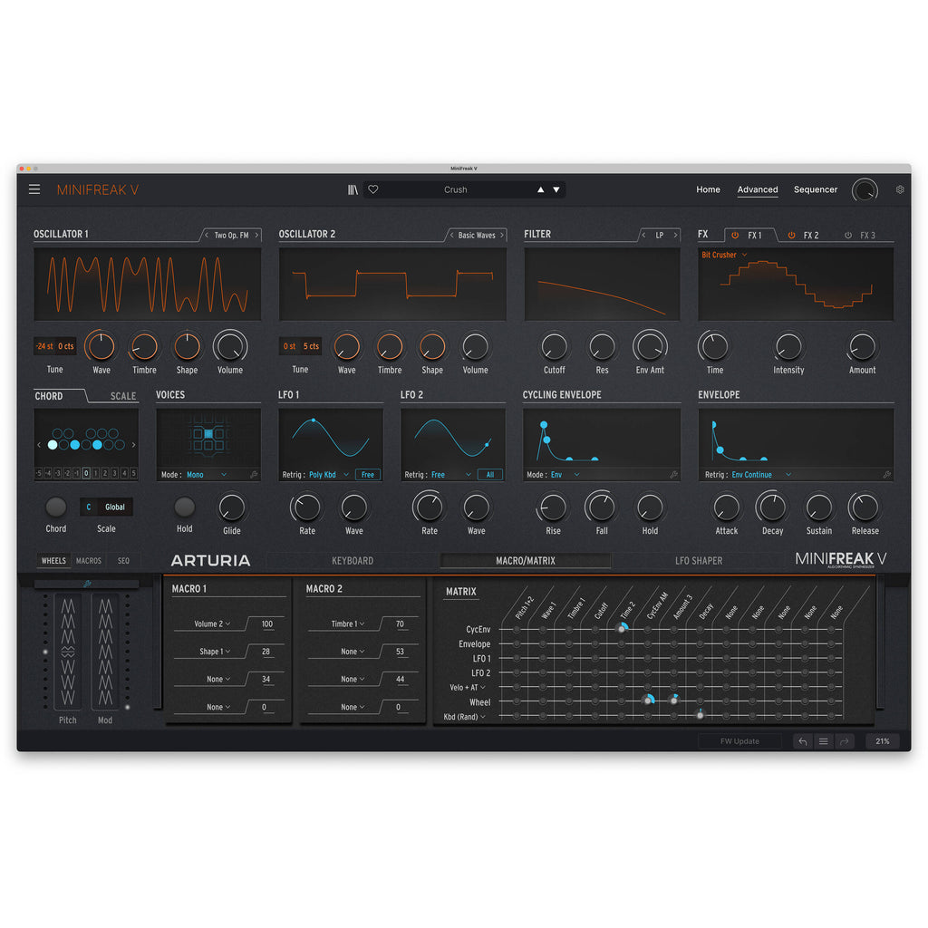Click the Oscillator 1 Tune semitone field
928x928 pixels.
pos(43,346)
